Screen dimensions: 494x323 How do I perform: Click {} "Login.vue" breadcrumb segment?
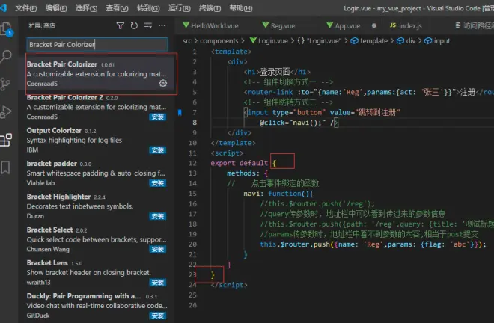pyautogui.click(x=319, y=41)
